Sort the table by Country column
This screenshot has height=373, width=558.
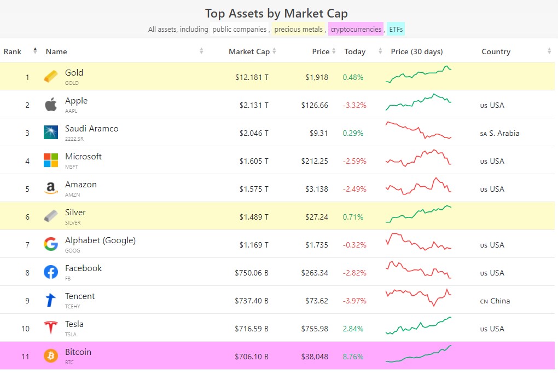[x=549, y=51]
